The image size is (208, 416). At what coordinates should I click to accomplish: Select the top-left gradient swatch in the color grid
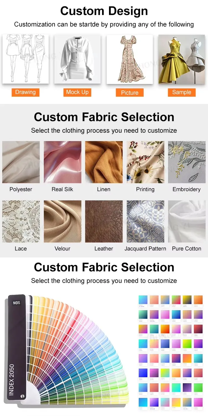tap(143, 300)
